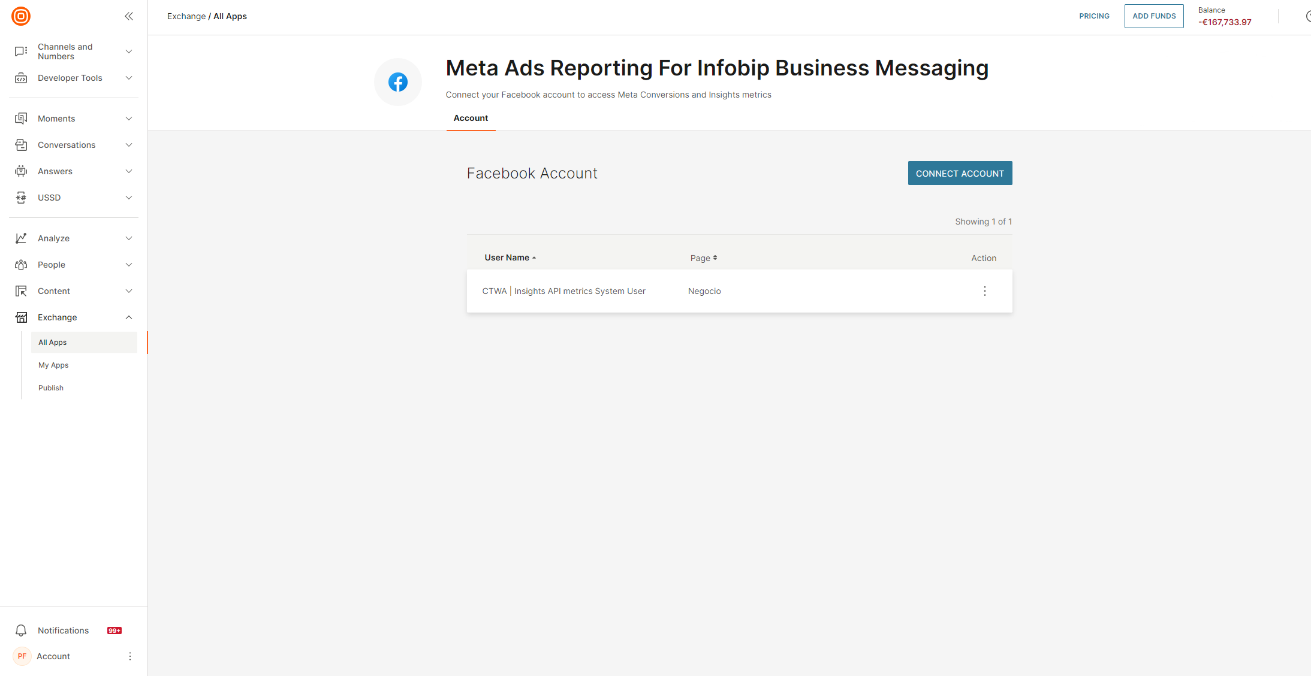
Task: Click the USSD icon
Action: [21, 198]
